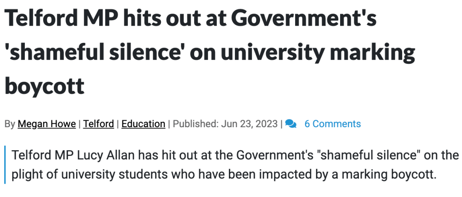Image resolution: width=462 pixels, height=197 pixels.
Task: Click the Published Jun 23, 2023 date
Action: (x=225, y=124)
